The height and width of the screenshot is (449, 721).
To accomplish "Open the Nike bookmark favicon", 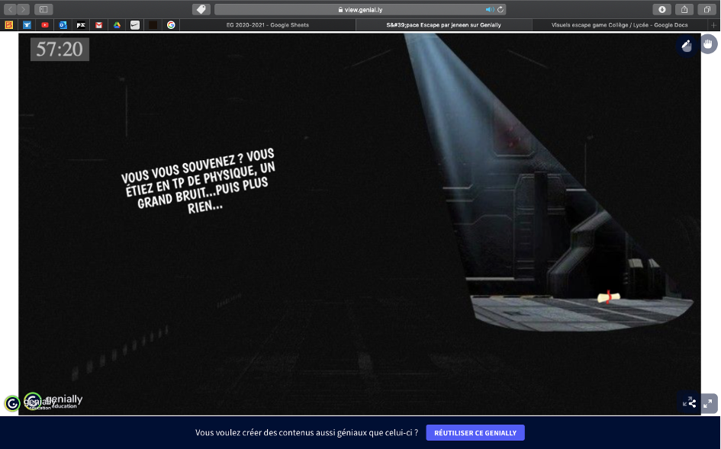I will pyautogui.click(x=135, y=25).
